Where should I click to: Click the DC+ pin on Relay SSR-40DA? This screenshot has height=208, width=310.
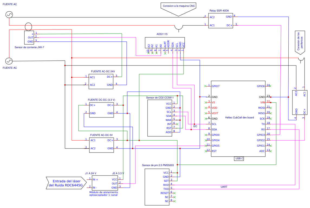(x=229, y=25)
